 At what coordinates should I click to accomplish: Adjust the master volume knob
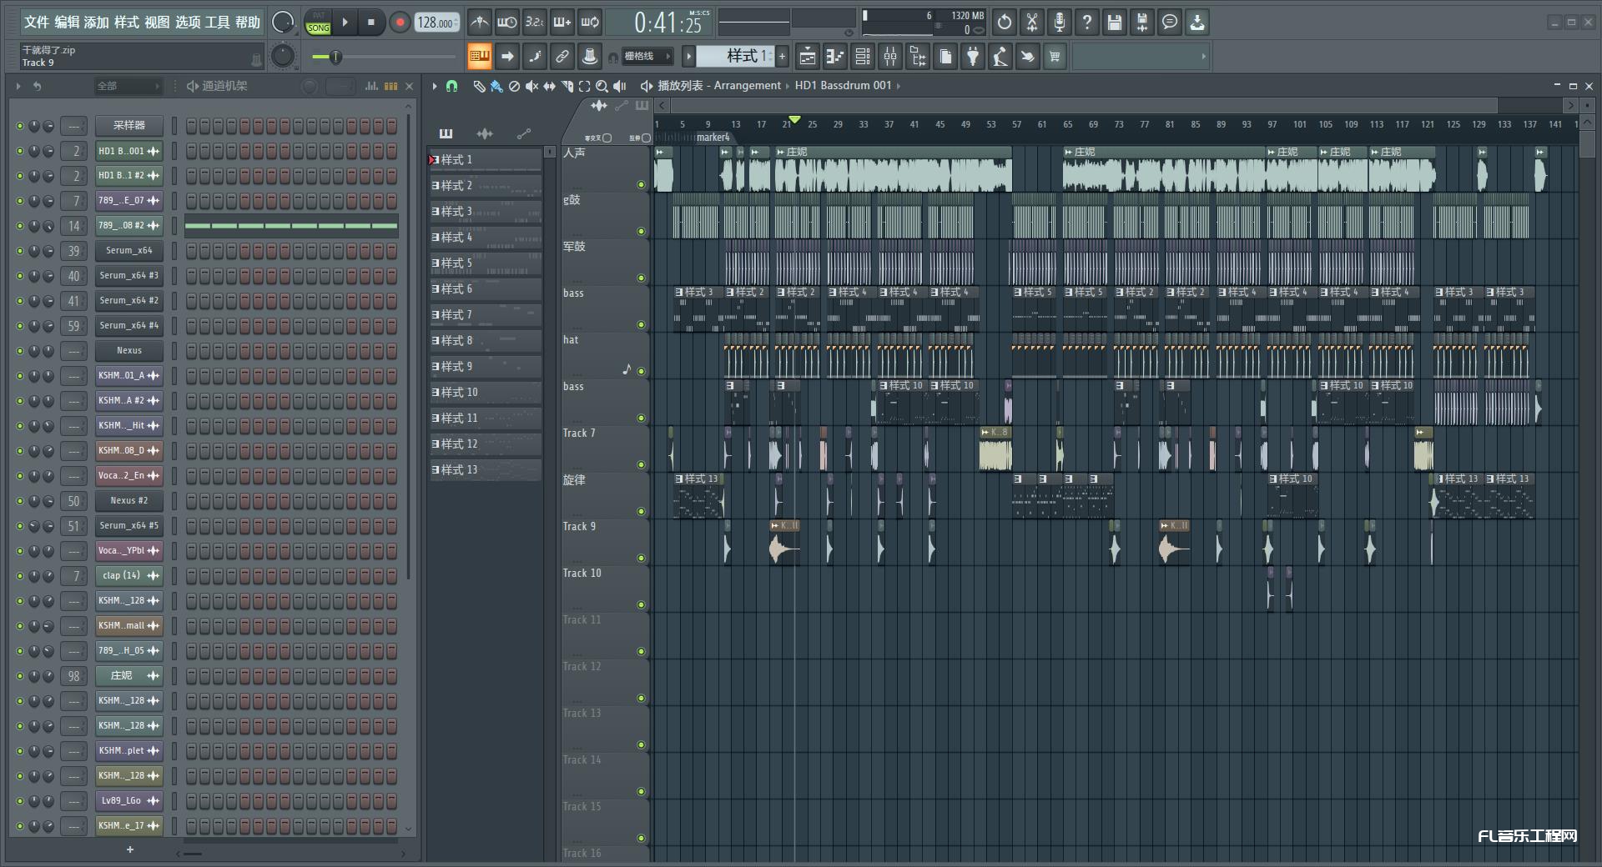(x=283, y=23)
